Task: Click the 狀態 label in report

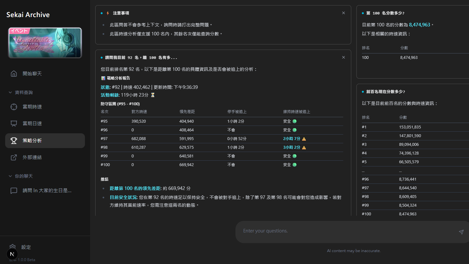Action: coord(106,87)
